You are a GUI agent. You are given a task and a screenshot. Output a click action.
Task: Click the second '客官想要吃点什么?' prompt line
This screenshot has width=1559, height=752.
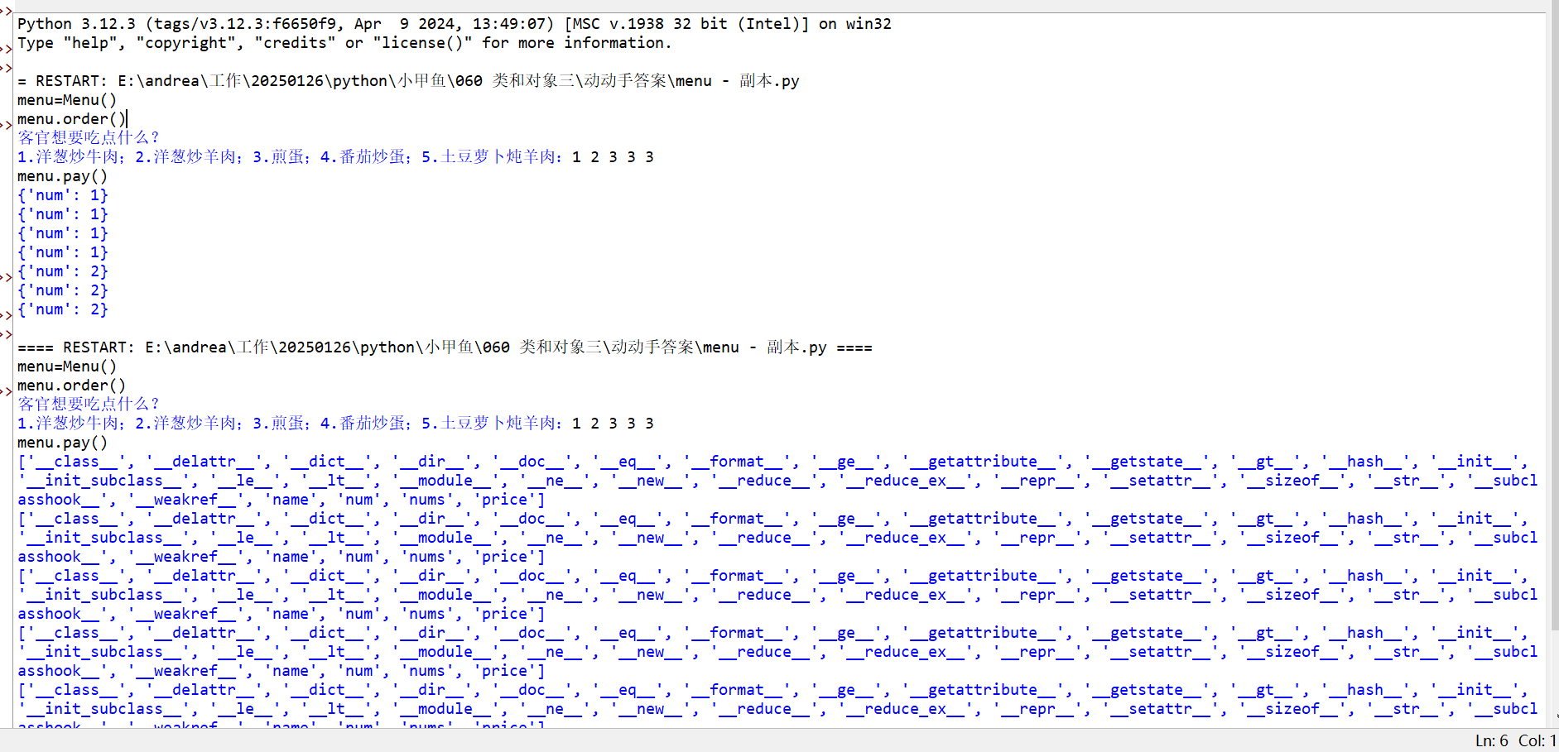[x=89, y=404]
